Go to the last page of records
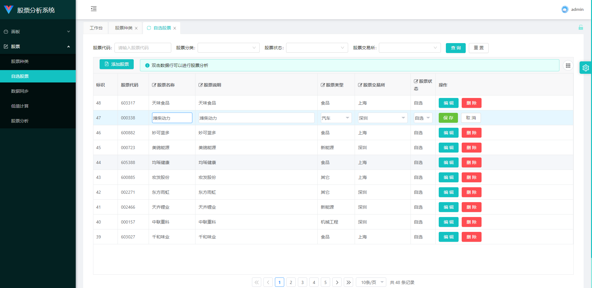 click(348, 282)
